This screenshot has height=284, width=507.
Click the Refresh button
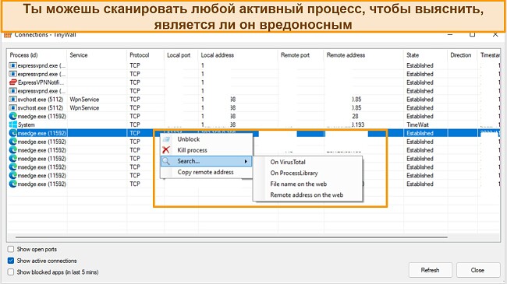[x=430, y=270]
